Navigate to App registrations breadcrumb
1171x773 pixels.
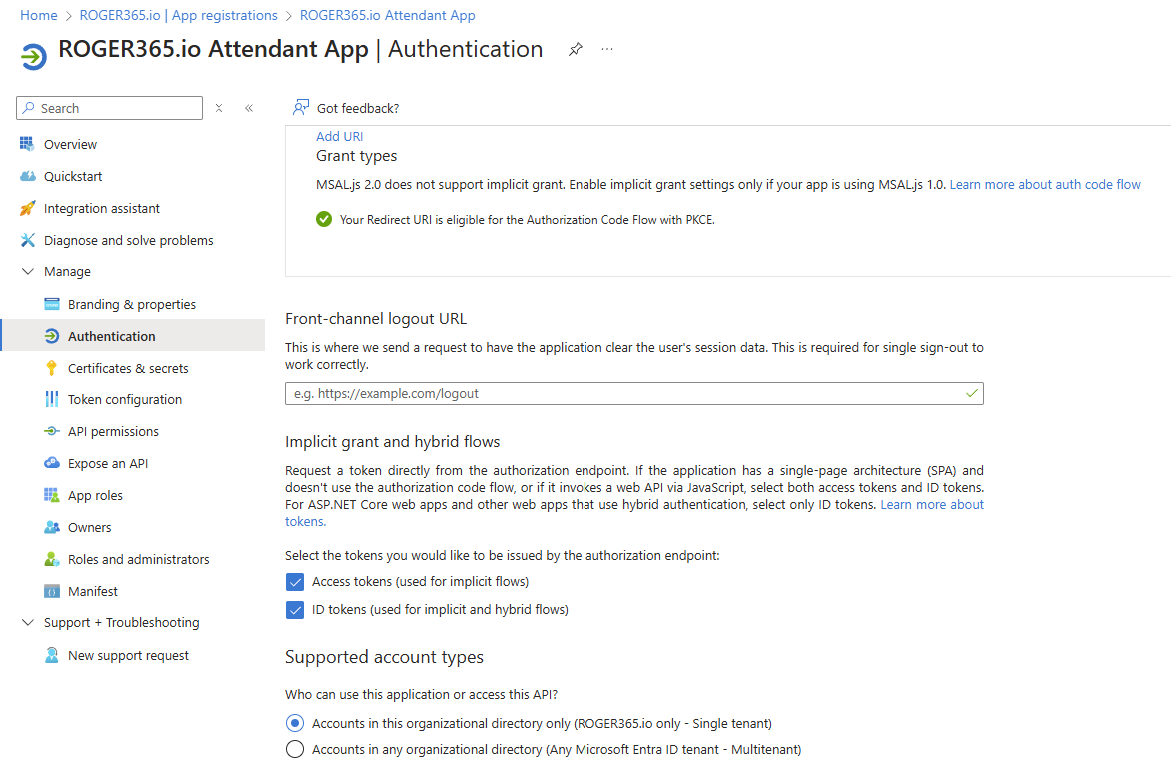[x=178, y=15]
